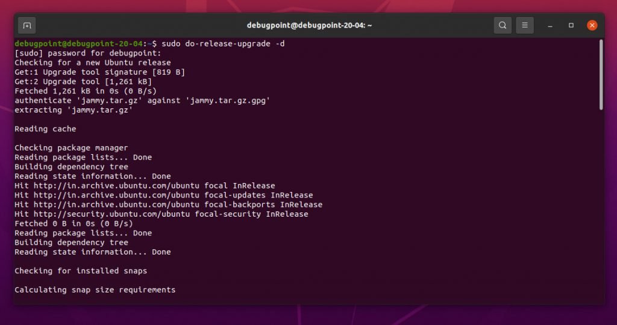617x325 pixels.
Task: Click the security.ubuntu.com focal-security line
Action: pos(161,214)
